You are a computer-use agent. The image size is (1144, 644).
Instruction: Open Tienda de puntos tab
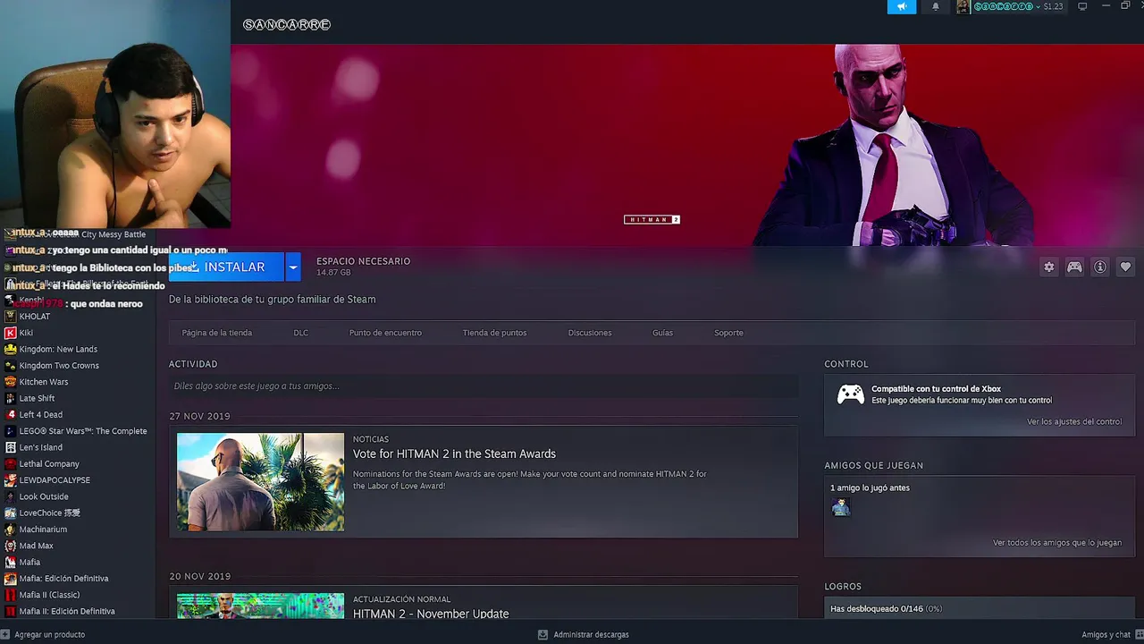pyautogui.click(x=494, y=333)
